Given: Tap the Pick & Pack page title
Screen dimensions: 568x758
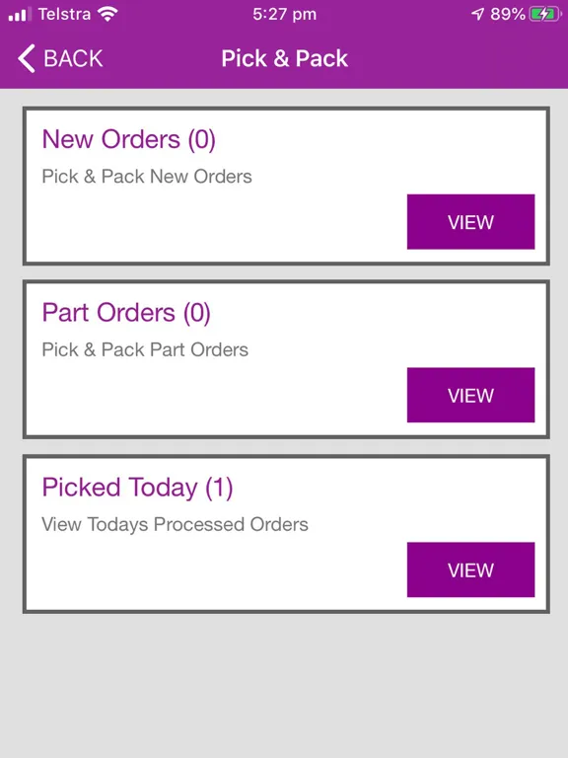Looking at the screenshot, I should click(x=284, y=58).
